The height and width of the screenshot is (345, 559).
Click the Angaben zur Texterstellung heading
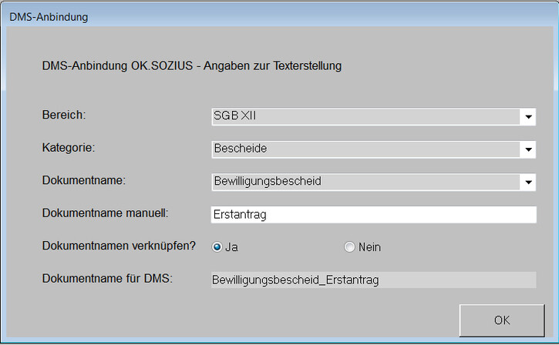pos(192,65)
